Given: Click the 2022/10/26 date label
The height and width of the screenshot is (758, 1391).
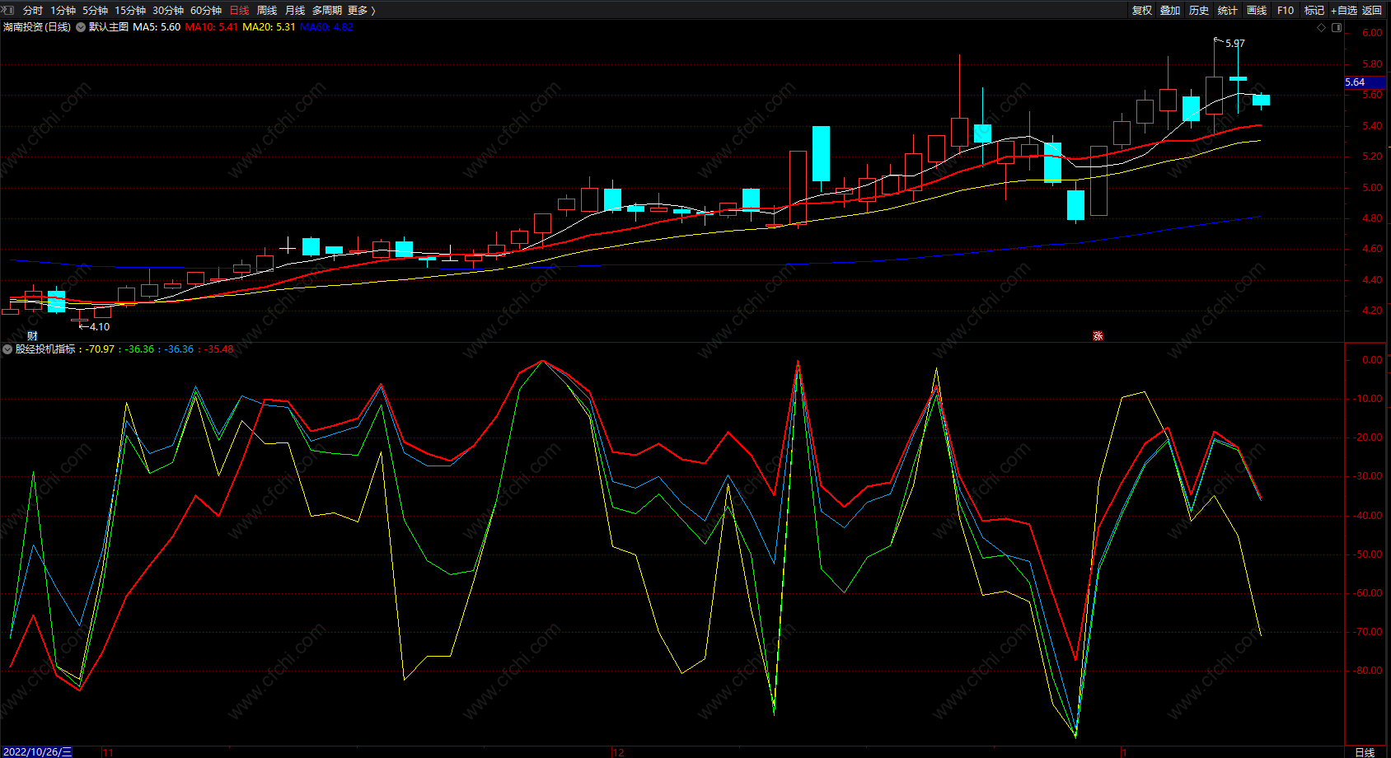Looking at the screenshot, I should pyautogui.click(x=37, y=751).
